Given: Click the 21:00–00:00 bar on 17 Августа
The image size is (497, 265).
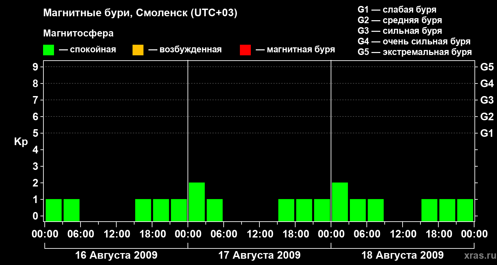Looking at the screenshot, I should 322,210.
